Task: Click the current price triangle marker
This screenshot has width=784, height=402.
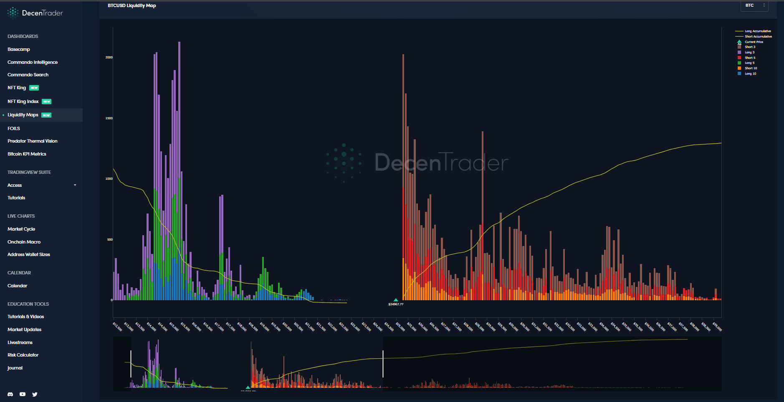Action: click(396, 300)
